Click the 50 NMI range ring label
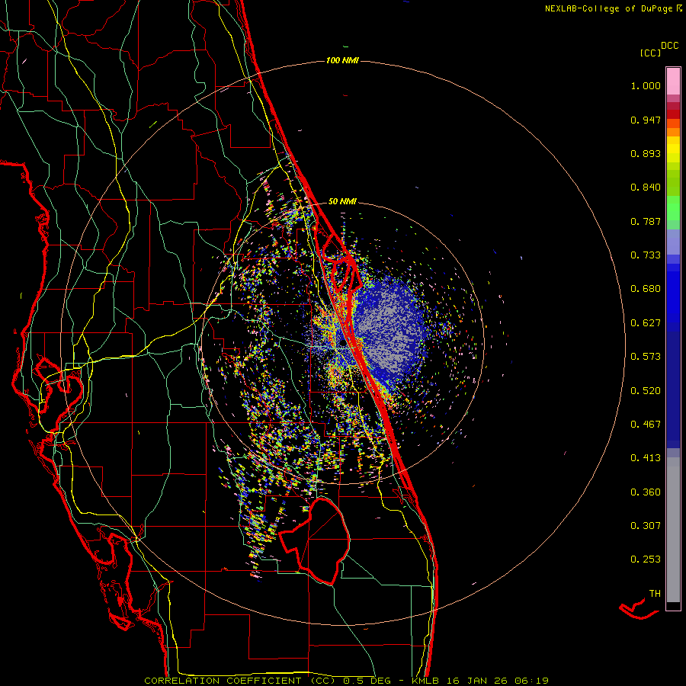 click(x=342, y=201)
